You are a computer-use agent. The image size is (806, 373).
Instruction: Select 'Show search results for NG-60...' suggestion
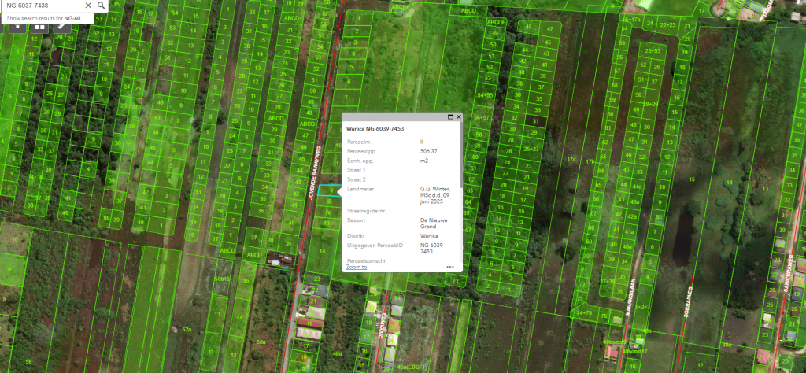click(x=46, y=17)
